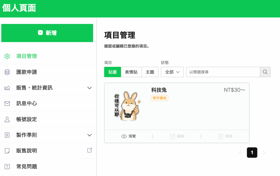Image resolution: width=280 pixels, height=176 pixels.
Task: Click the 項目管理 page heading
Action: [x=120, y=35]
